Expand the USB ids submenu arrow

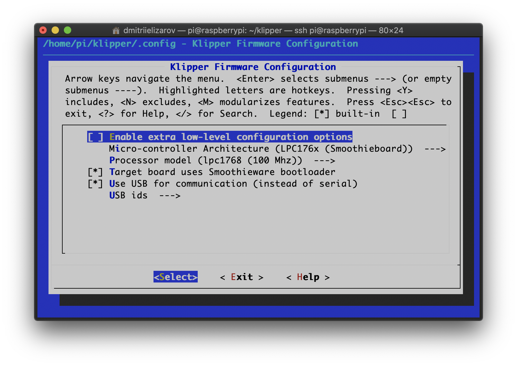point(170,196)
